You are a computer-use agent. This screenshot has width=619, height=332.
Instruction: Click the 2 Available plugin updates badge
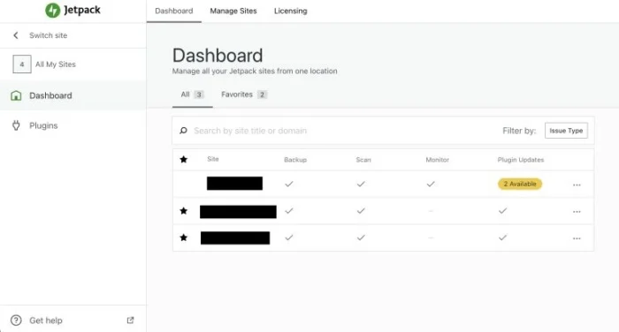(x=520, y=185)
